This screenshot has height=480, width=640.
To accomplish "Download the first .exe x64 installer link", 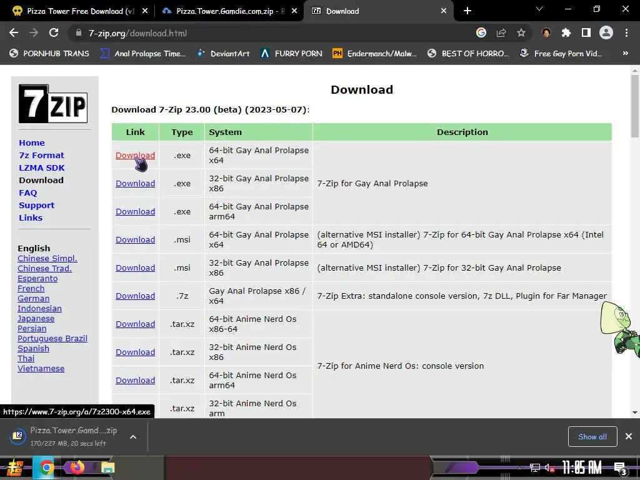I will (x=135, y=155).
